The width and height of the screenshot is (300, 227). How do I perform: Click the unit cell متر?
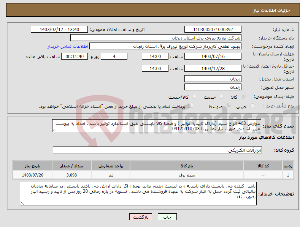111,175
